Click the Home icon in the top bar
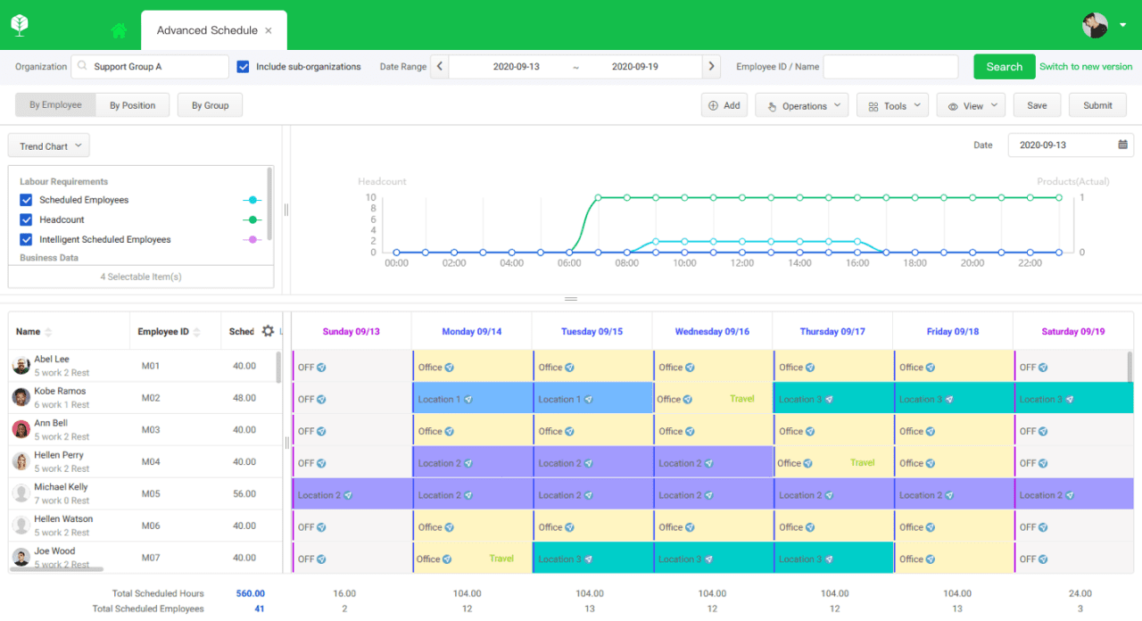This screenshot has height=621, width=1142. (119, 29)
